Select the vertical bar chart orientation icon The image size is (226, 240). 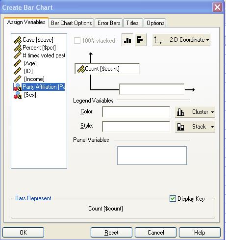click(x=127, y=40)
